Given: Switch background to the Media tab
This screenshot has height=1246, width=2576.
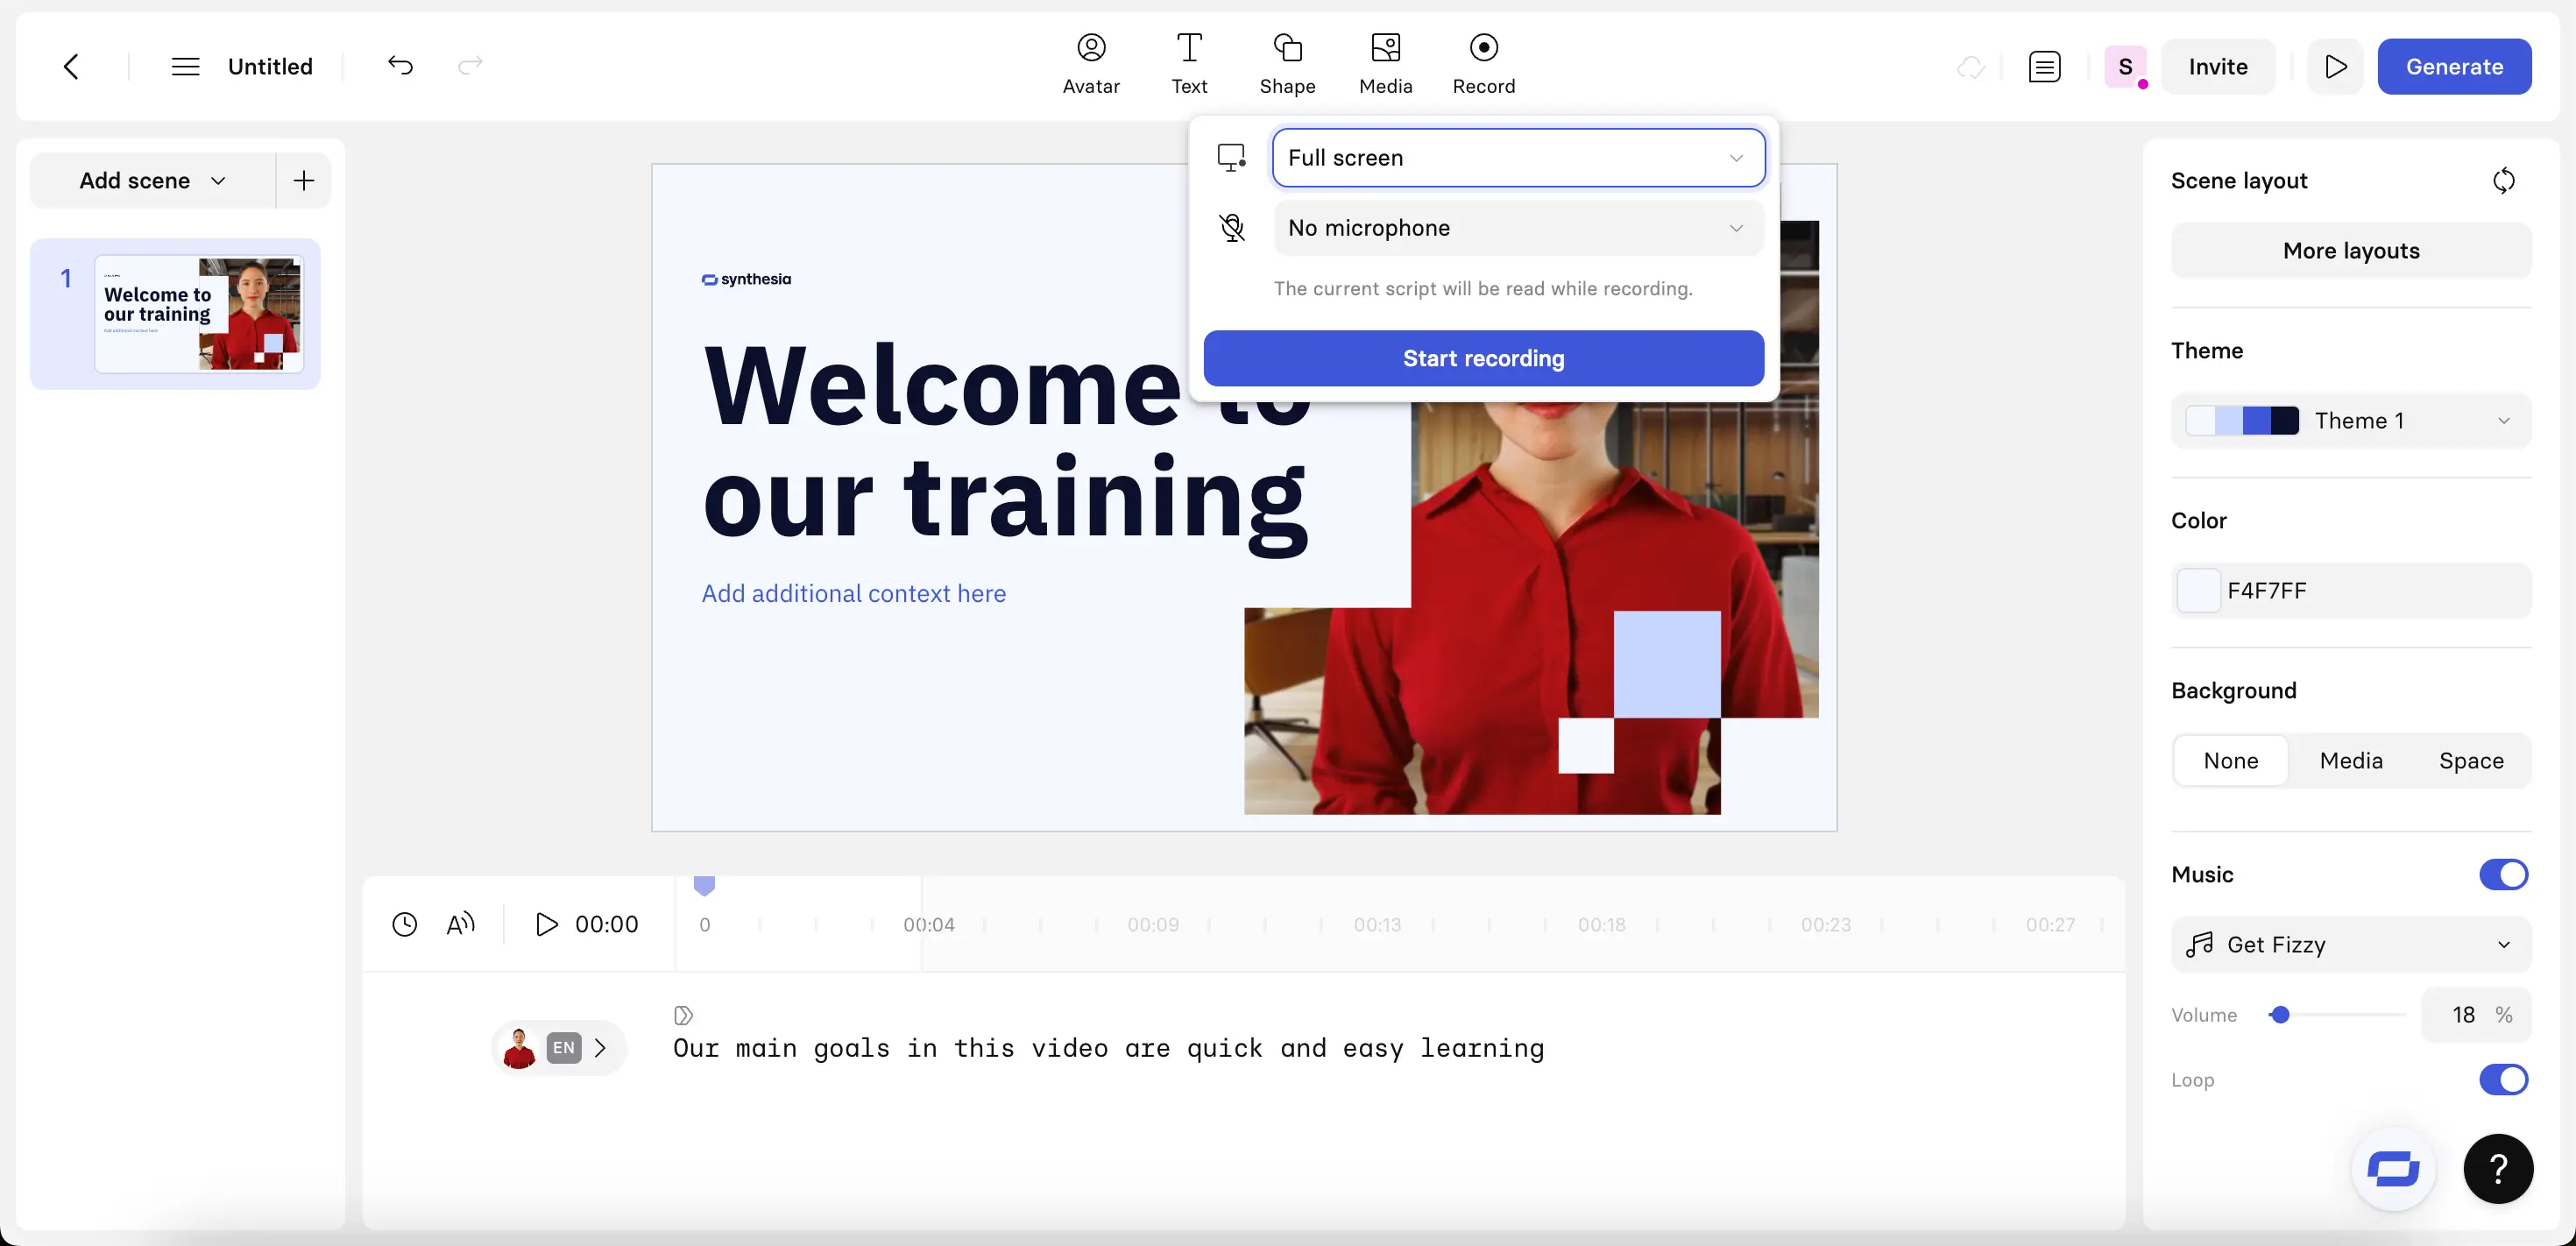Looking at the screenshot, I should [x=2350, y=760].
